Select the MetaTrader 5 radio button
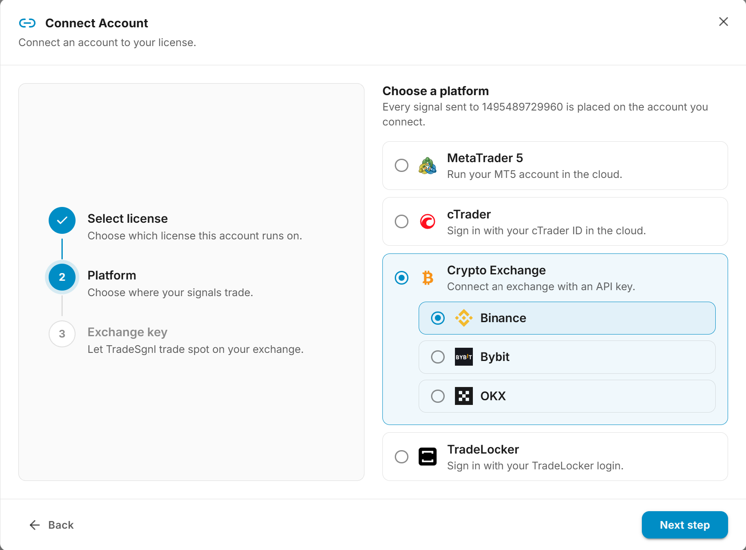This screenshot has width=746, height=550. tap(402, 166)
